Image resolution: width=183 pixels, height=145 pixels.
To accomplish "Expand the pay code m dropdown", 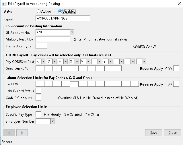I will (99, 61).
